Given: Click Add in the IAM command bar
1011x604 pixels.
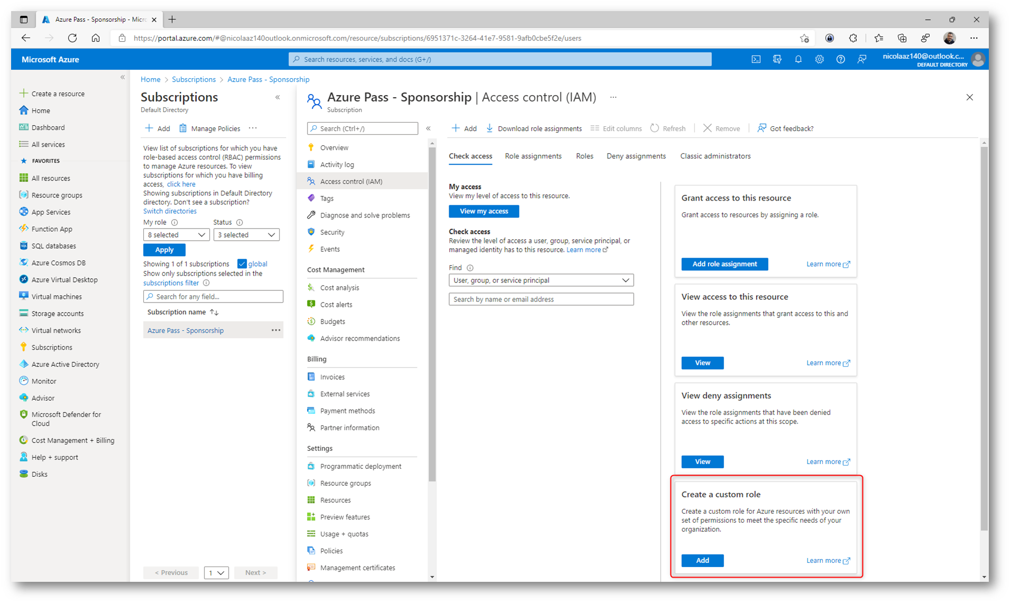Looking at the screenshot, I should [464, 128].
